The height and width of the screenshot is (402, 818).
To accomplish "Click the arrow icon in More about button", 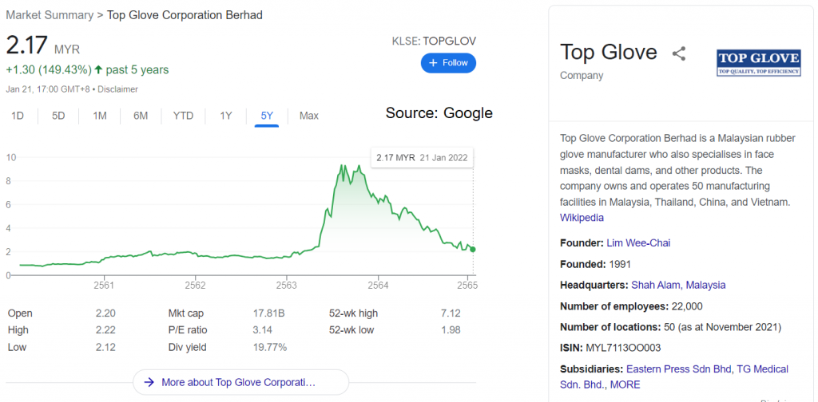I will pos(149,382).
